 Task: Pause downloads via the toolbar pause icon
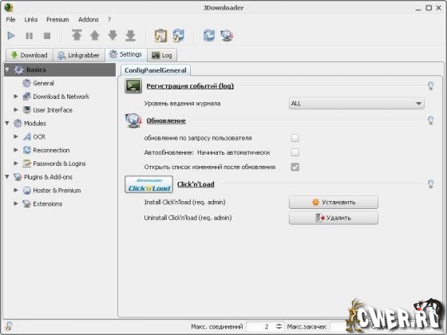click(29, 36)
